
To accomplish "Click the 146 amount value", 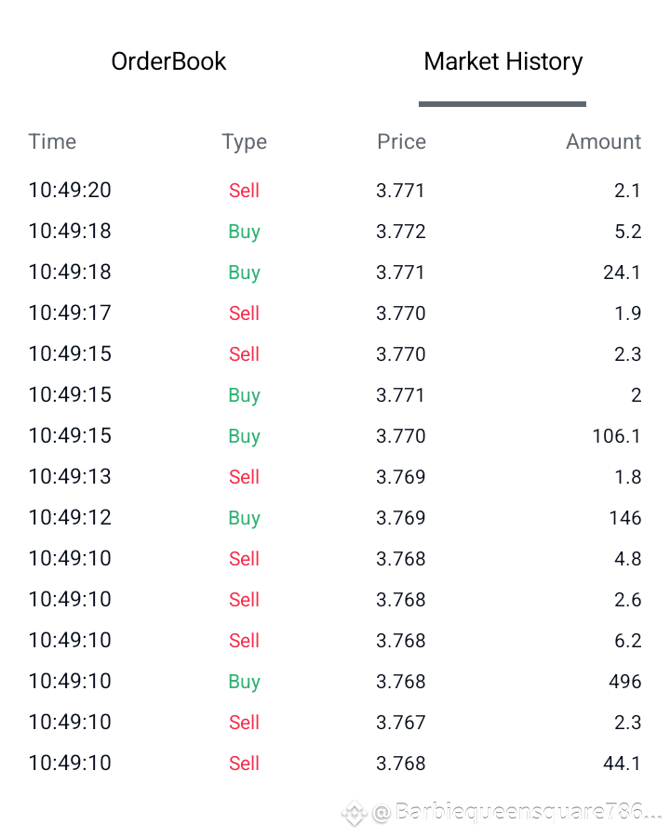I will pyautogui.click(x=624, y=517).
